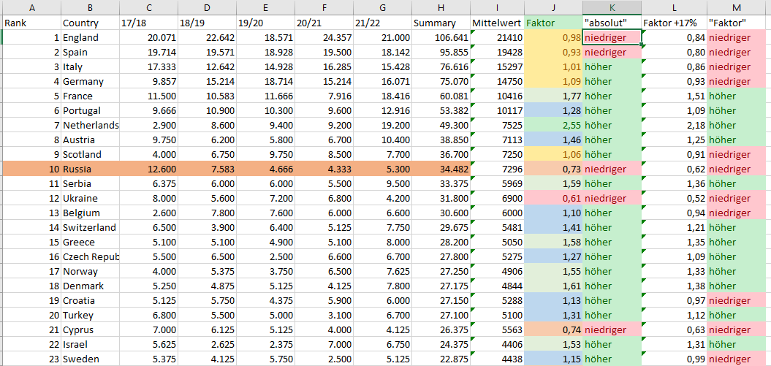Select the Greece country cell
The height and width of the screenshot is (366, 771).
coord(91,243)
